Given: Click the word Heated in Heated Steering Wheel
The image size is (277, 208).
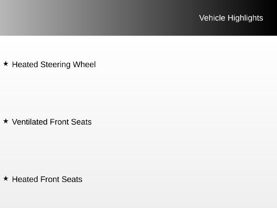Looking at the screenshot, I should click(x=25, y=65).
